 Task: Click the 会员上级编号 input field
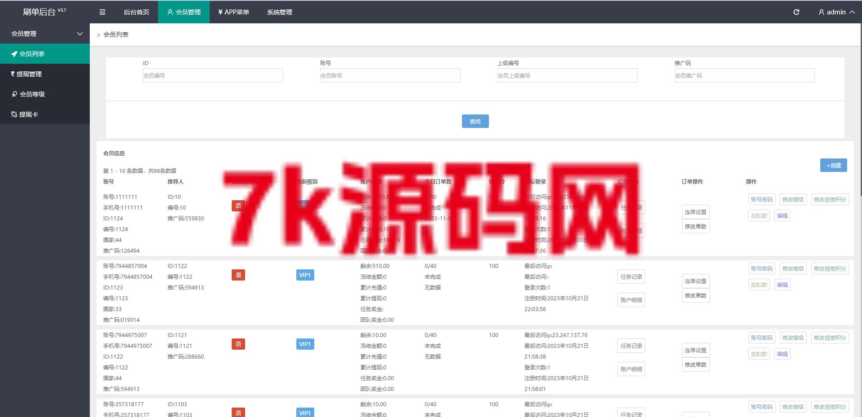[x=567, y=75]
